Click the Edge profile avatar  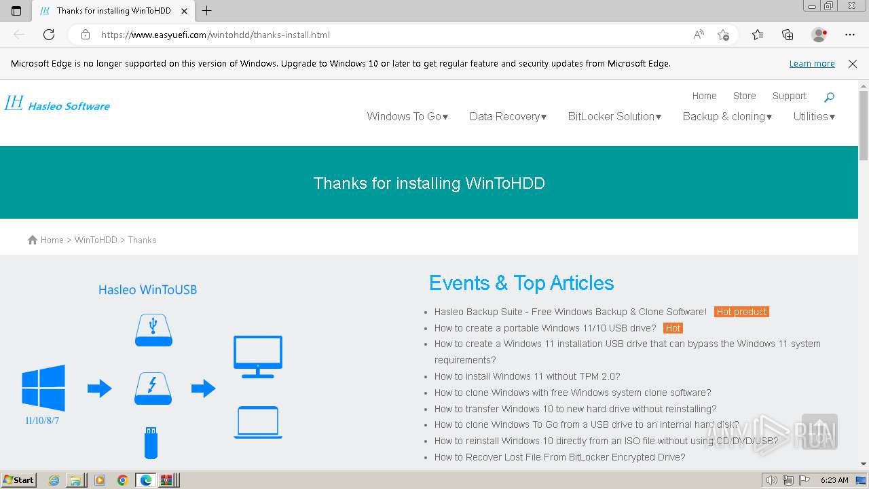click(819, 35)
